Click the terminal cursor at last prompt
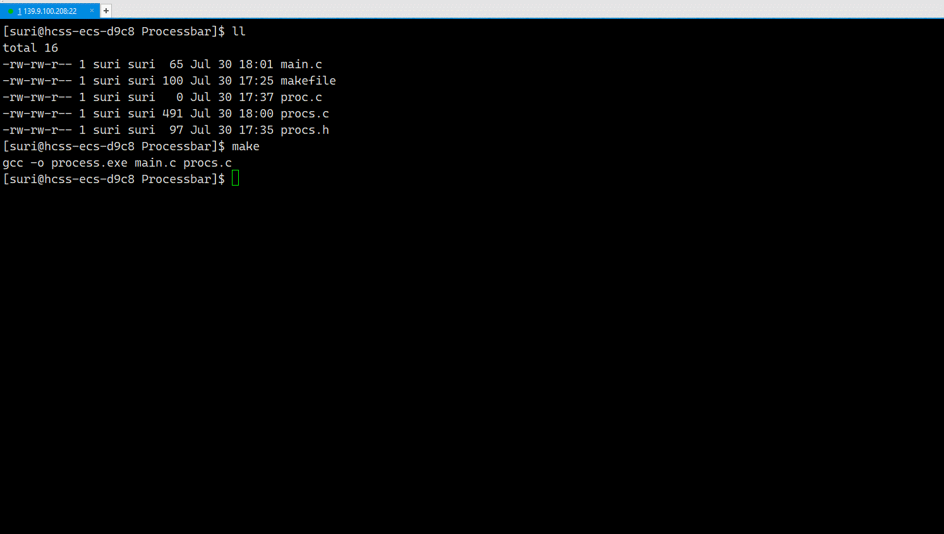Screen dimensions: 944x534 coord(235,179)
